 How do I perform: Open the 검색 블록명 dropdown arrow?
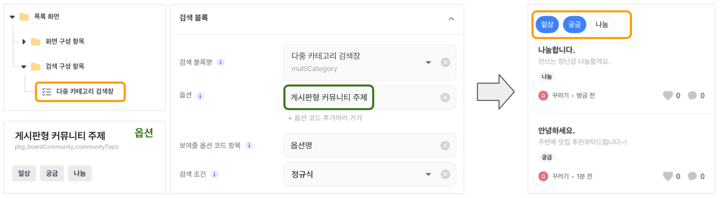[428, 63]
